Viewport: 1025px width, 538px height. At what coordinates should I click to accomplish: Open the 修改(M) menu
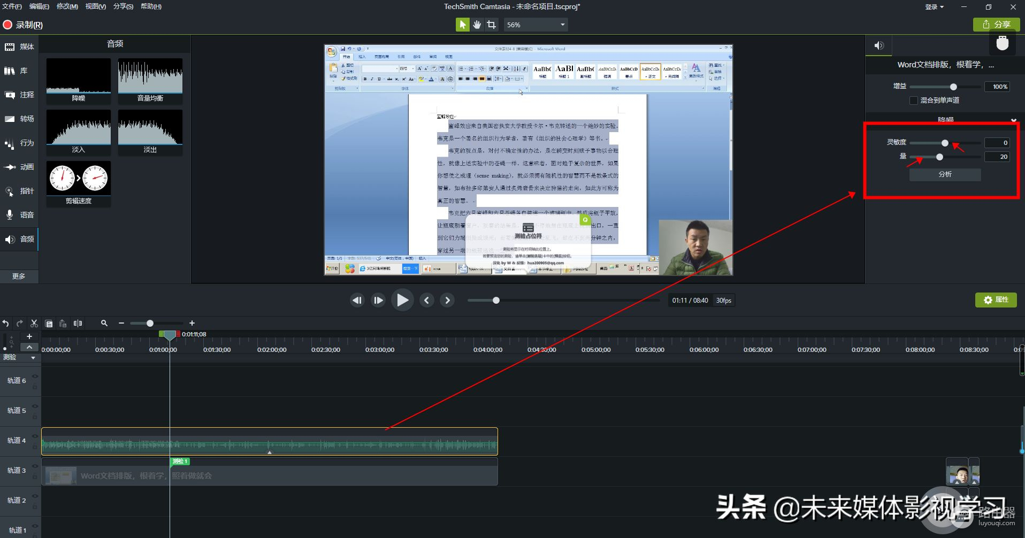tap(67, 6)
